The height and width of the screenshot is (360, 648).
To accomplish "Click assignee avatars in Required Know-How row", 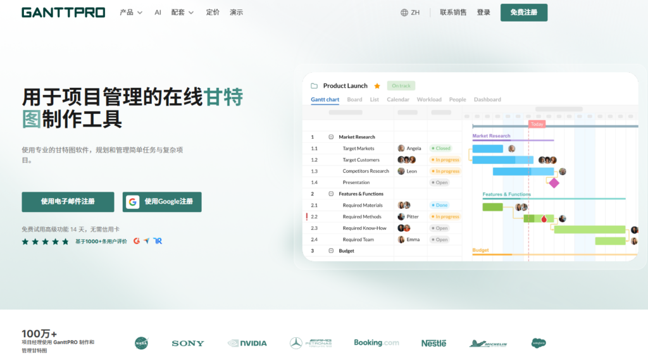I will 404,228.
